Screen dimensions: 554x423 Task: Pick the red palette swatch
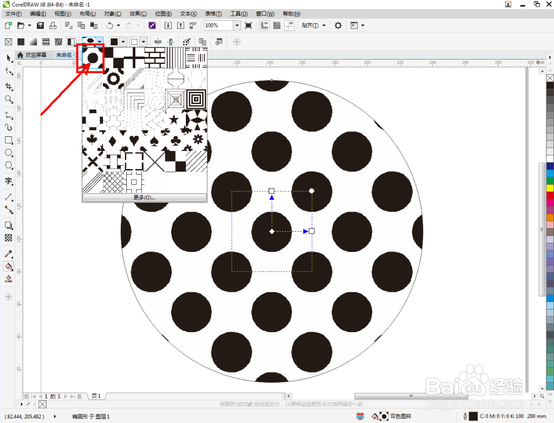[x=550, y=195]
